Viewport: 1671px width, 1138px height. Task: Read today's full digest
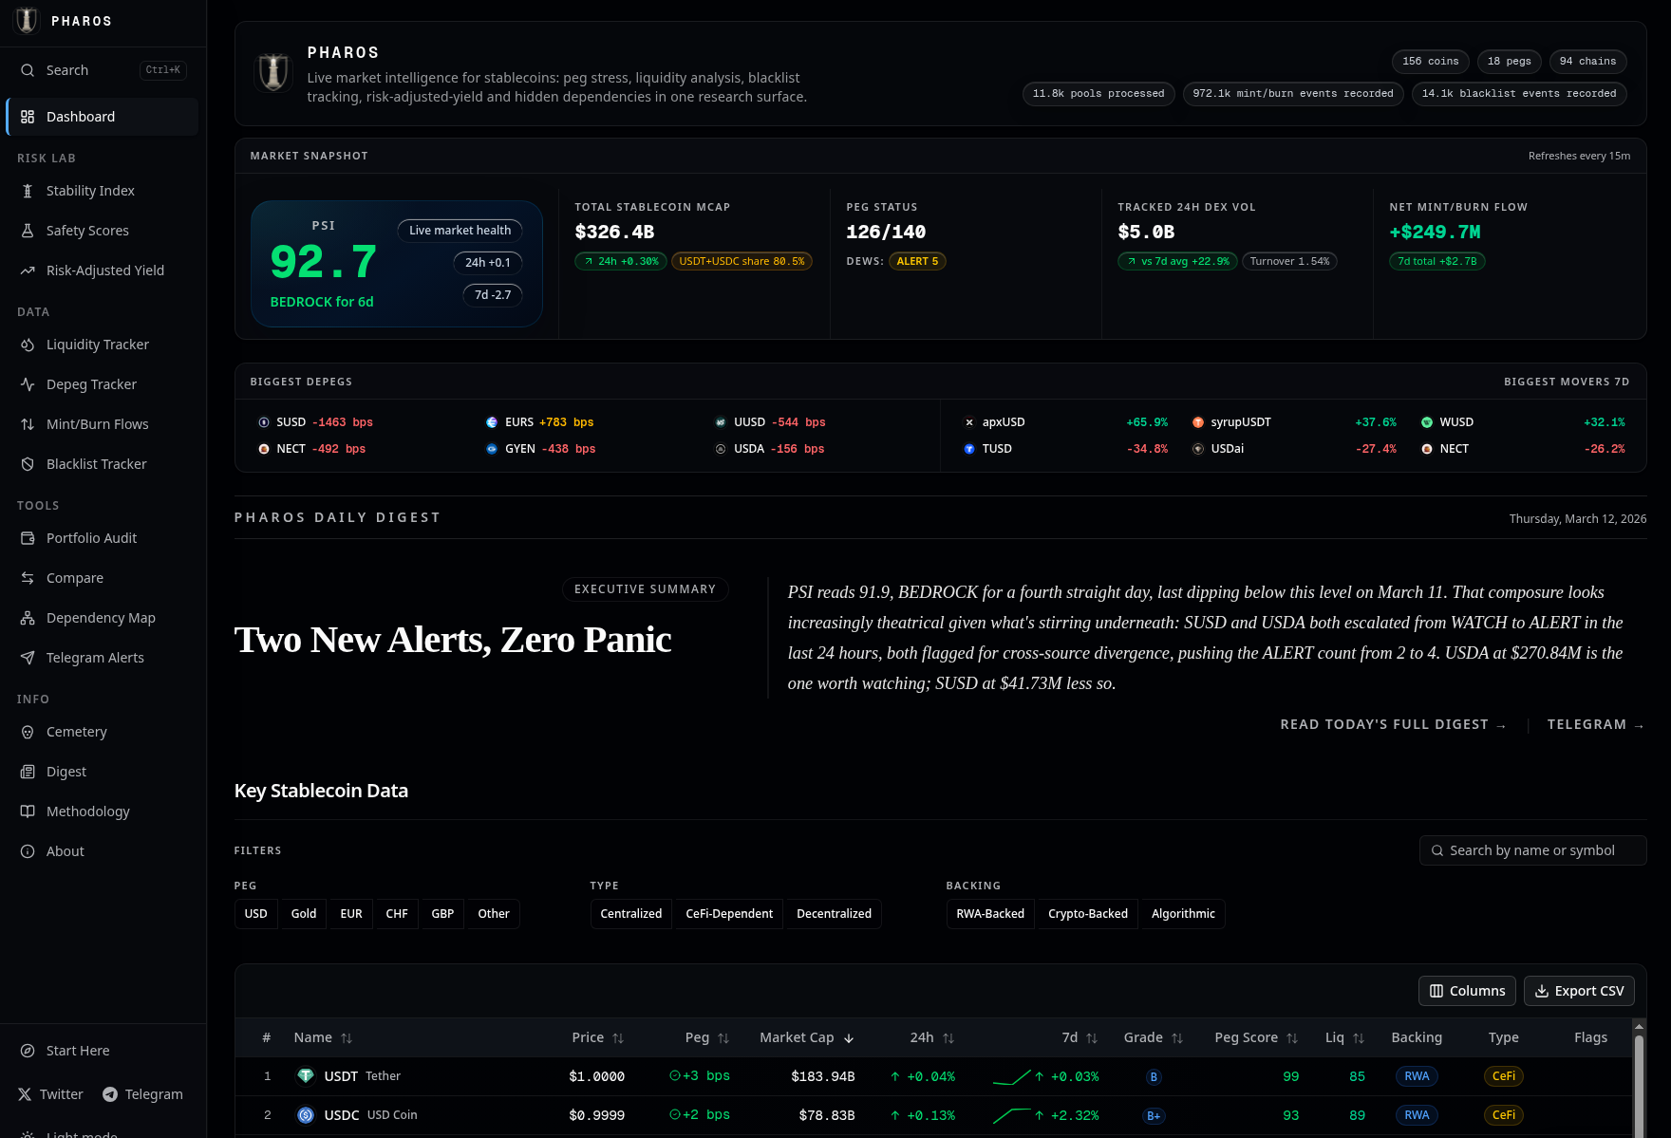(x=1393, y=723)
